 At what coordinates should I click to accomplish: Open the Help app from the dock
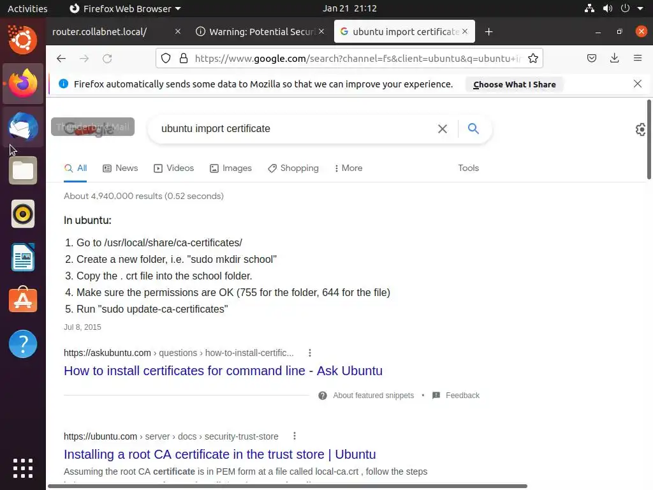click(23, 344)
